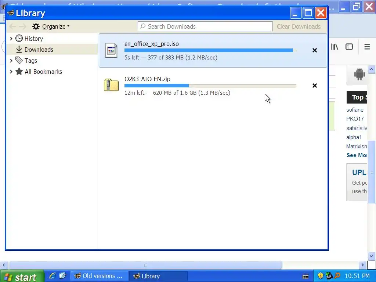Image resolution: width=376 pixels, height=282 pixels.
Task: Switch to Old versions taskbar window
Action: point(98,276)
